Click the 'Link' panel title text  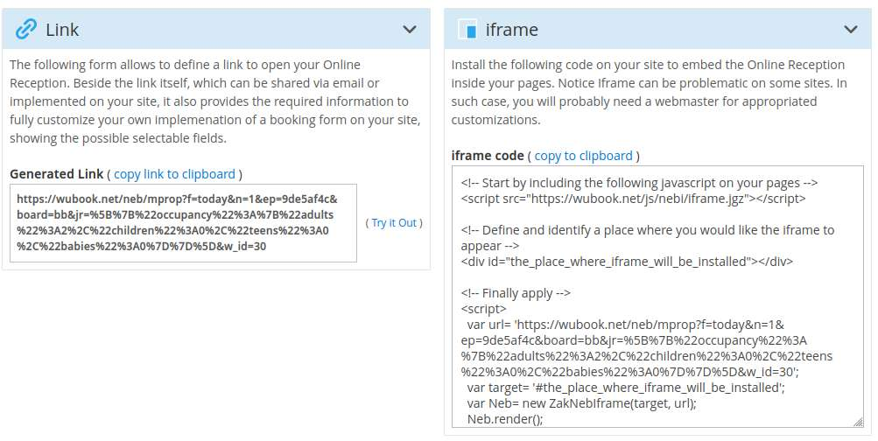pyautogui.click(x=62, y=29)
